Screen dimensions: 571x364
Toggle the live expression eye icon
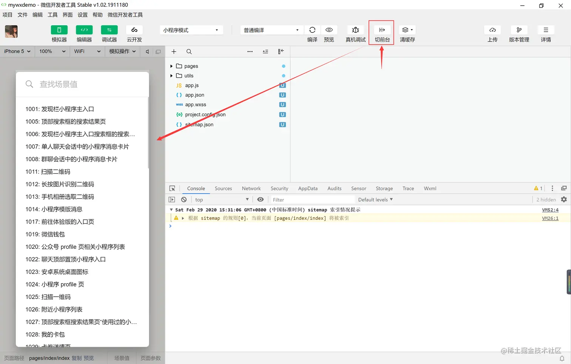(261, 200)
